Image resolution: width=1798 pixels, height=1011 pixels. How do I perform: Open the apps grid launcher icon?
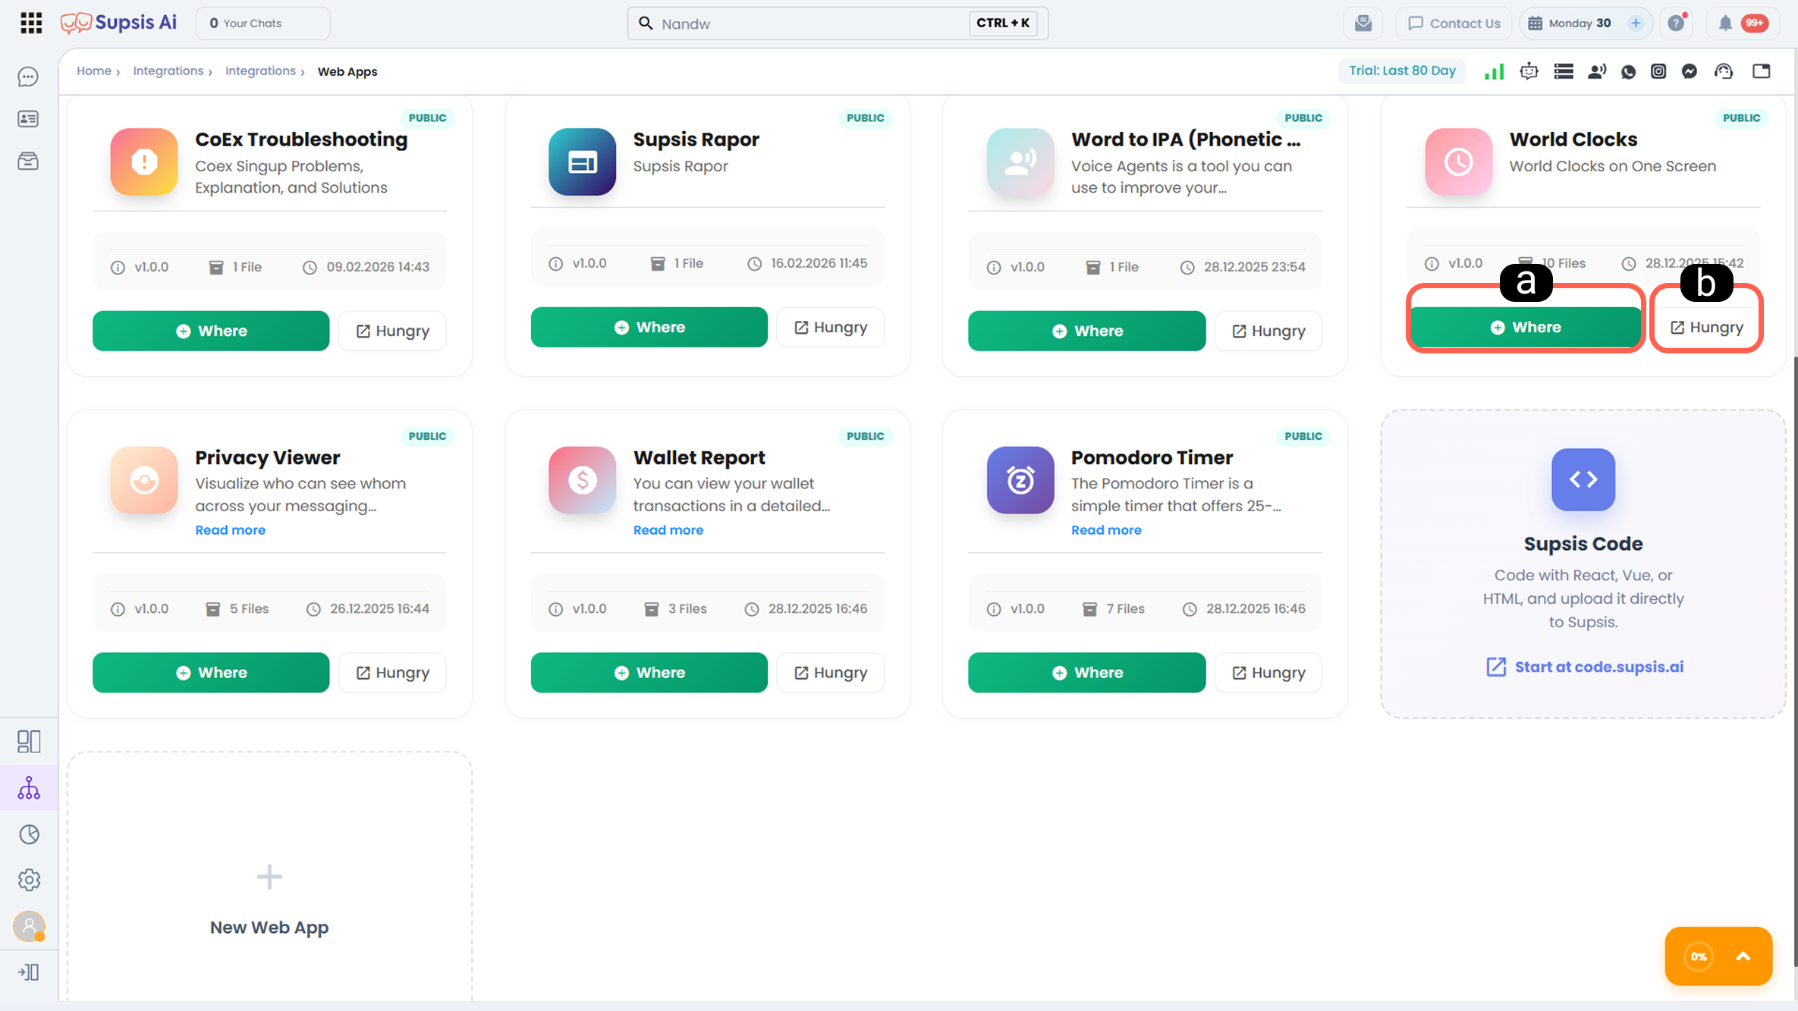pyautogui.click(x=31, y=23)
